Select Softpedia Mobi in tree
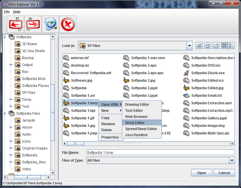 point(34,79)
